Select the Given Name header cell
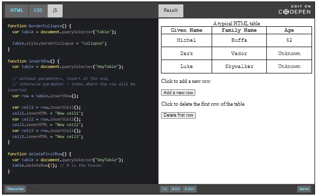 click(x=186, y=30)
